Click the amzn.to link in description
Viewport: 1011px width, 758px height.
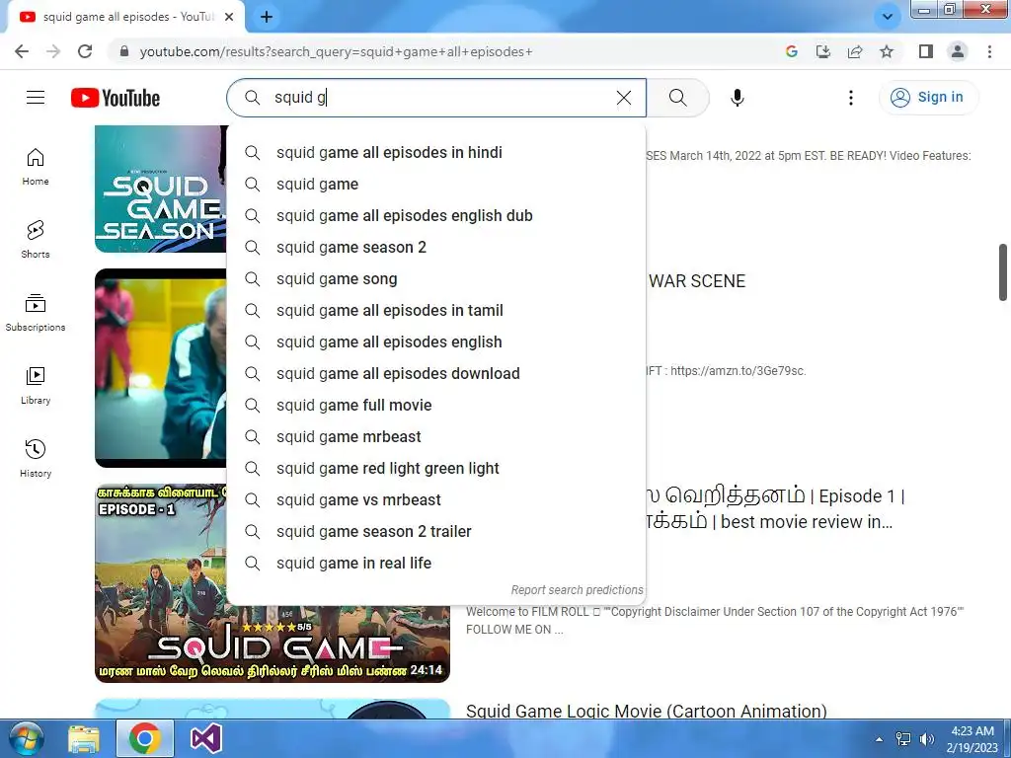coord(738,371)
